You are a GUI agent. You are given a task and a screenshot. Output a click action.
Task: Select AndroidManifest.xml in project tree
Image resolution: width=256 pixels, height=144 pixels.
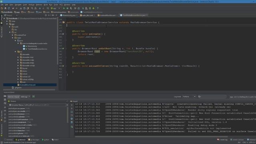pyautogui.click(x=28, y=85)
